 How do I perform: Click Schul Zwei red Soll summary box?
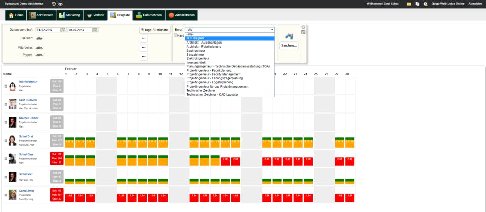[x=57, y=195]
